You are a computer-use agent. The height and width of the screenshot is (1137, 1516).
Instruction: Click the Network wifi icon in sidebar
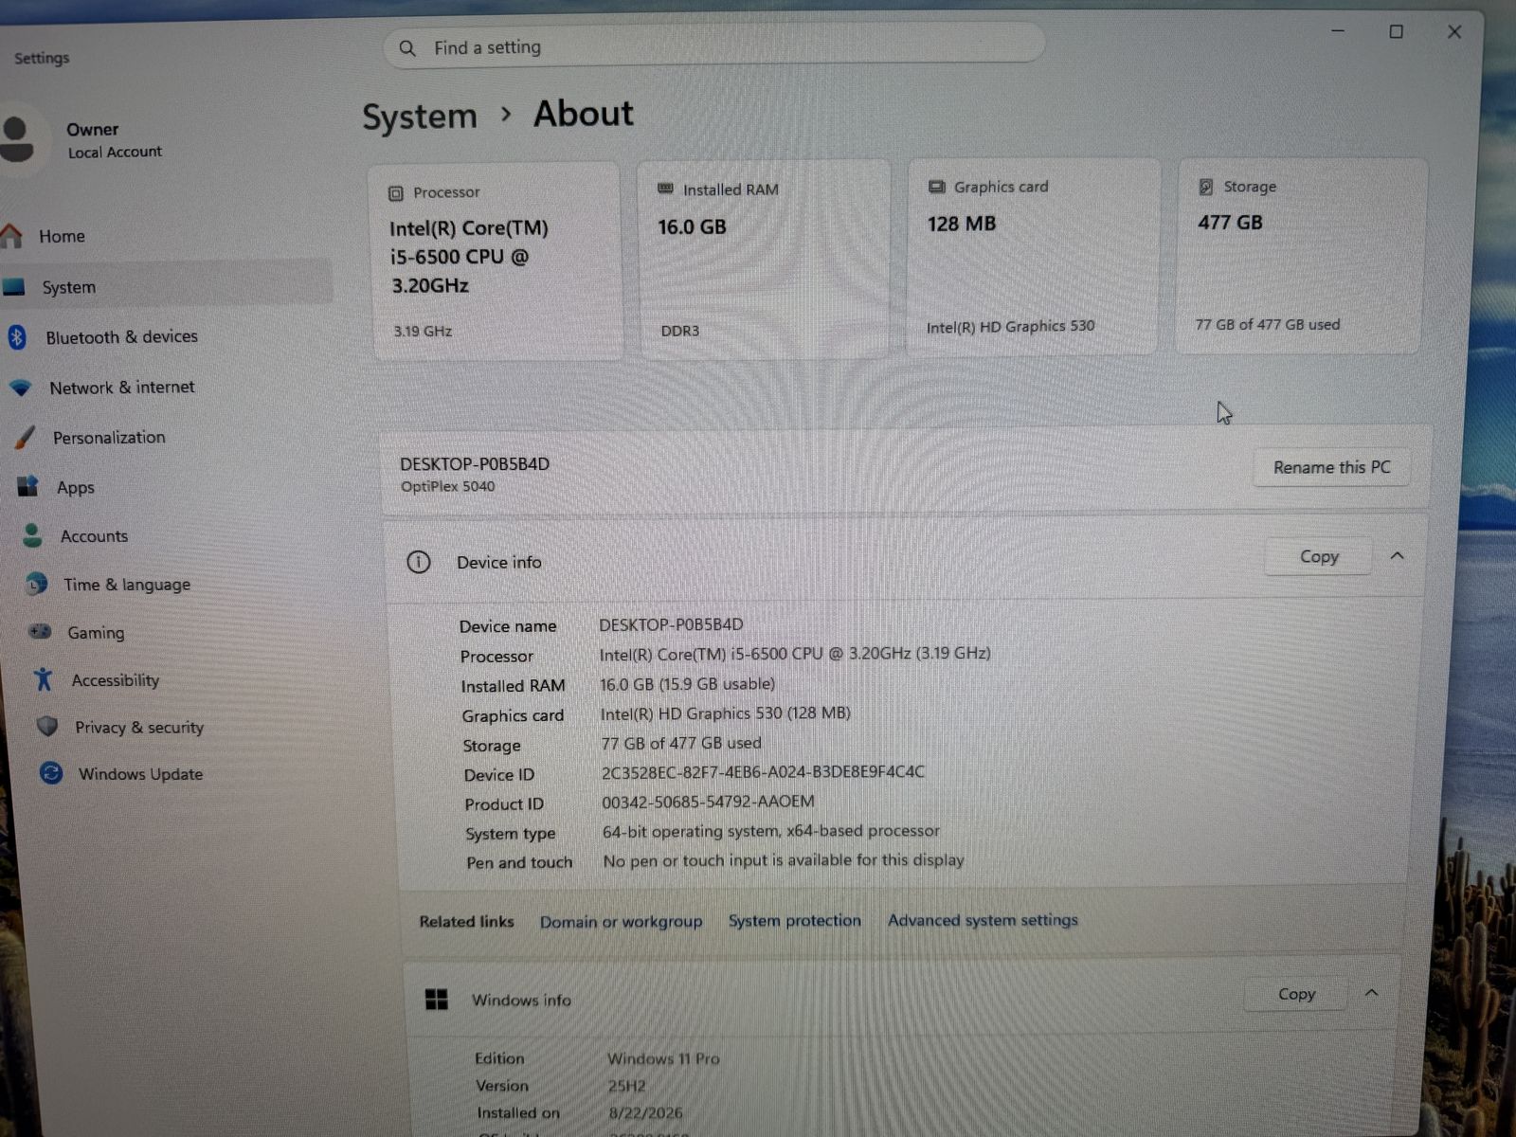tap(21, 388)
